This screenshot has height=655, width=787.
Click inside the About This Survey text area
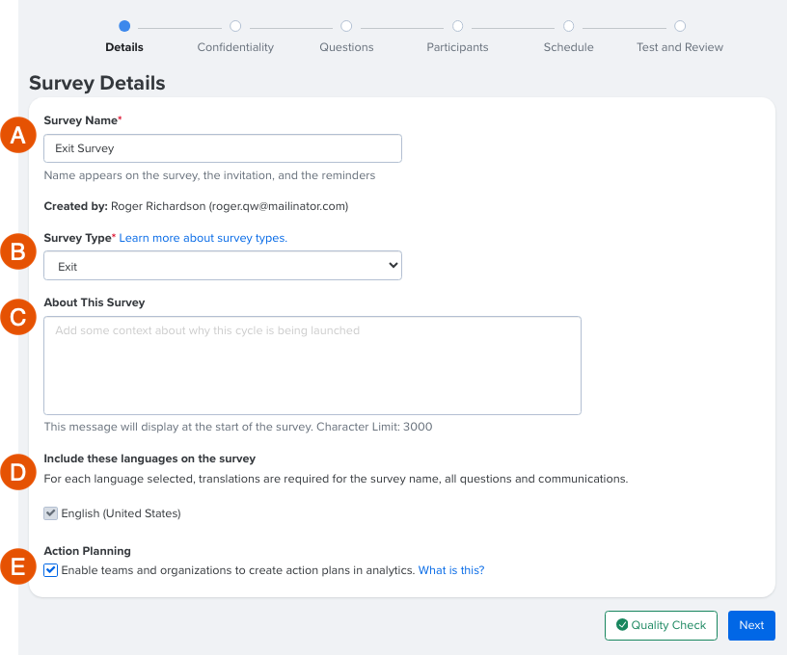(x=312, y=364)
